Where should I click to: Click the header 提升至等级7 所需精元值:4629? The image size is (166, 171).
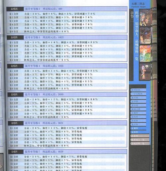point(44,152)
